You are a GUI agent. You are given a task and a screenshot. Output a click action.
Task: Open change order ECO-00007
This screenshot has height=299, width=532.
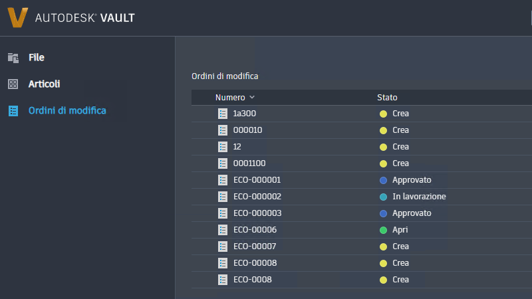click(x=255, y=247)
